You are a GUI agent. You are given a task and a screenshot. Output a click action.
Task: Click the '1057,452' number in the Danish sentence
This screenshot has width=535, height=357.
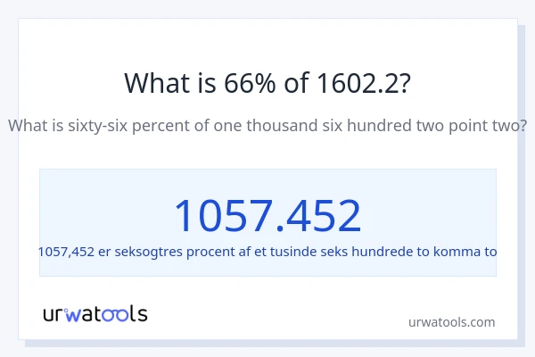(x=66, y=252)
